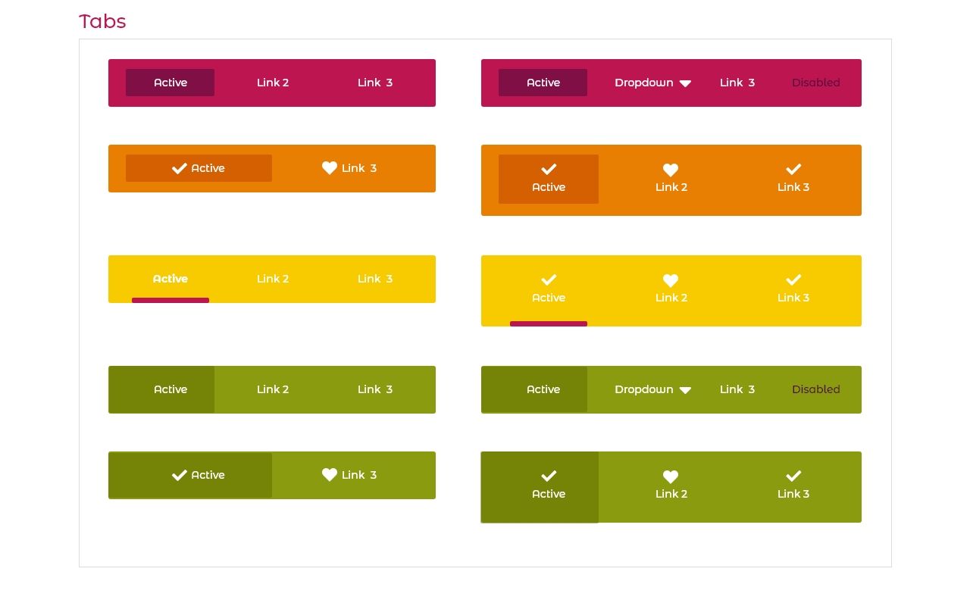The height and width of the screenshot is (606, 970).
Task: Click checkmark icon above Link 3 in green bar
Action: (793, 476)
